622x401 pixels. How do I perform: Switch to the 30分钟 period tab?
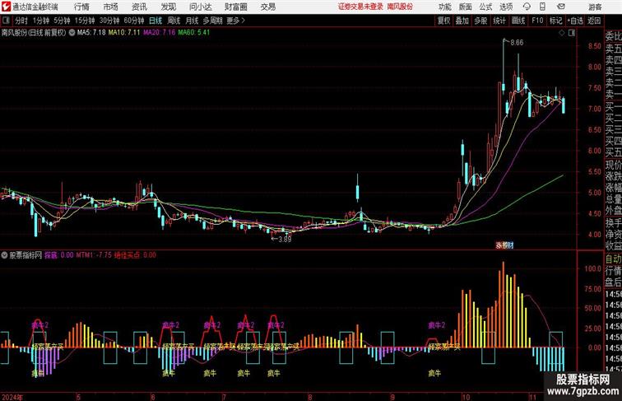[109, 21]
